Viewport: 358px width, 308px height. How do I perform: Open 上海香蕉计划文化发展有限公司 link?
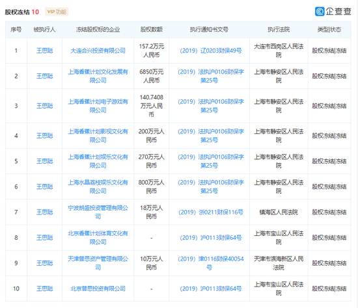tap(98, 76)
